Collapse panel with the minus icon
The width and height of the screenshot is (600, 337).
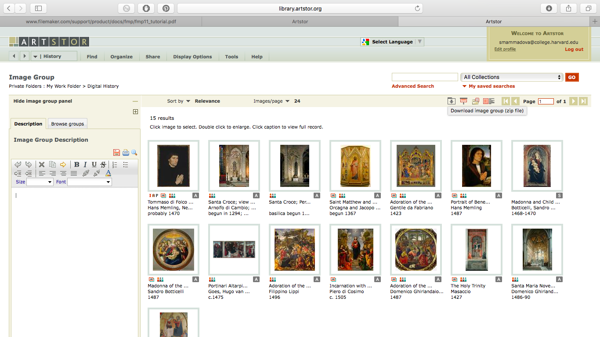pos(135,101)
